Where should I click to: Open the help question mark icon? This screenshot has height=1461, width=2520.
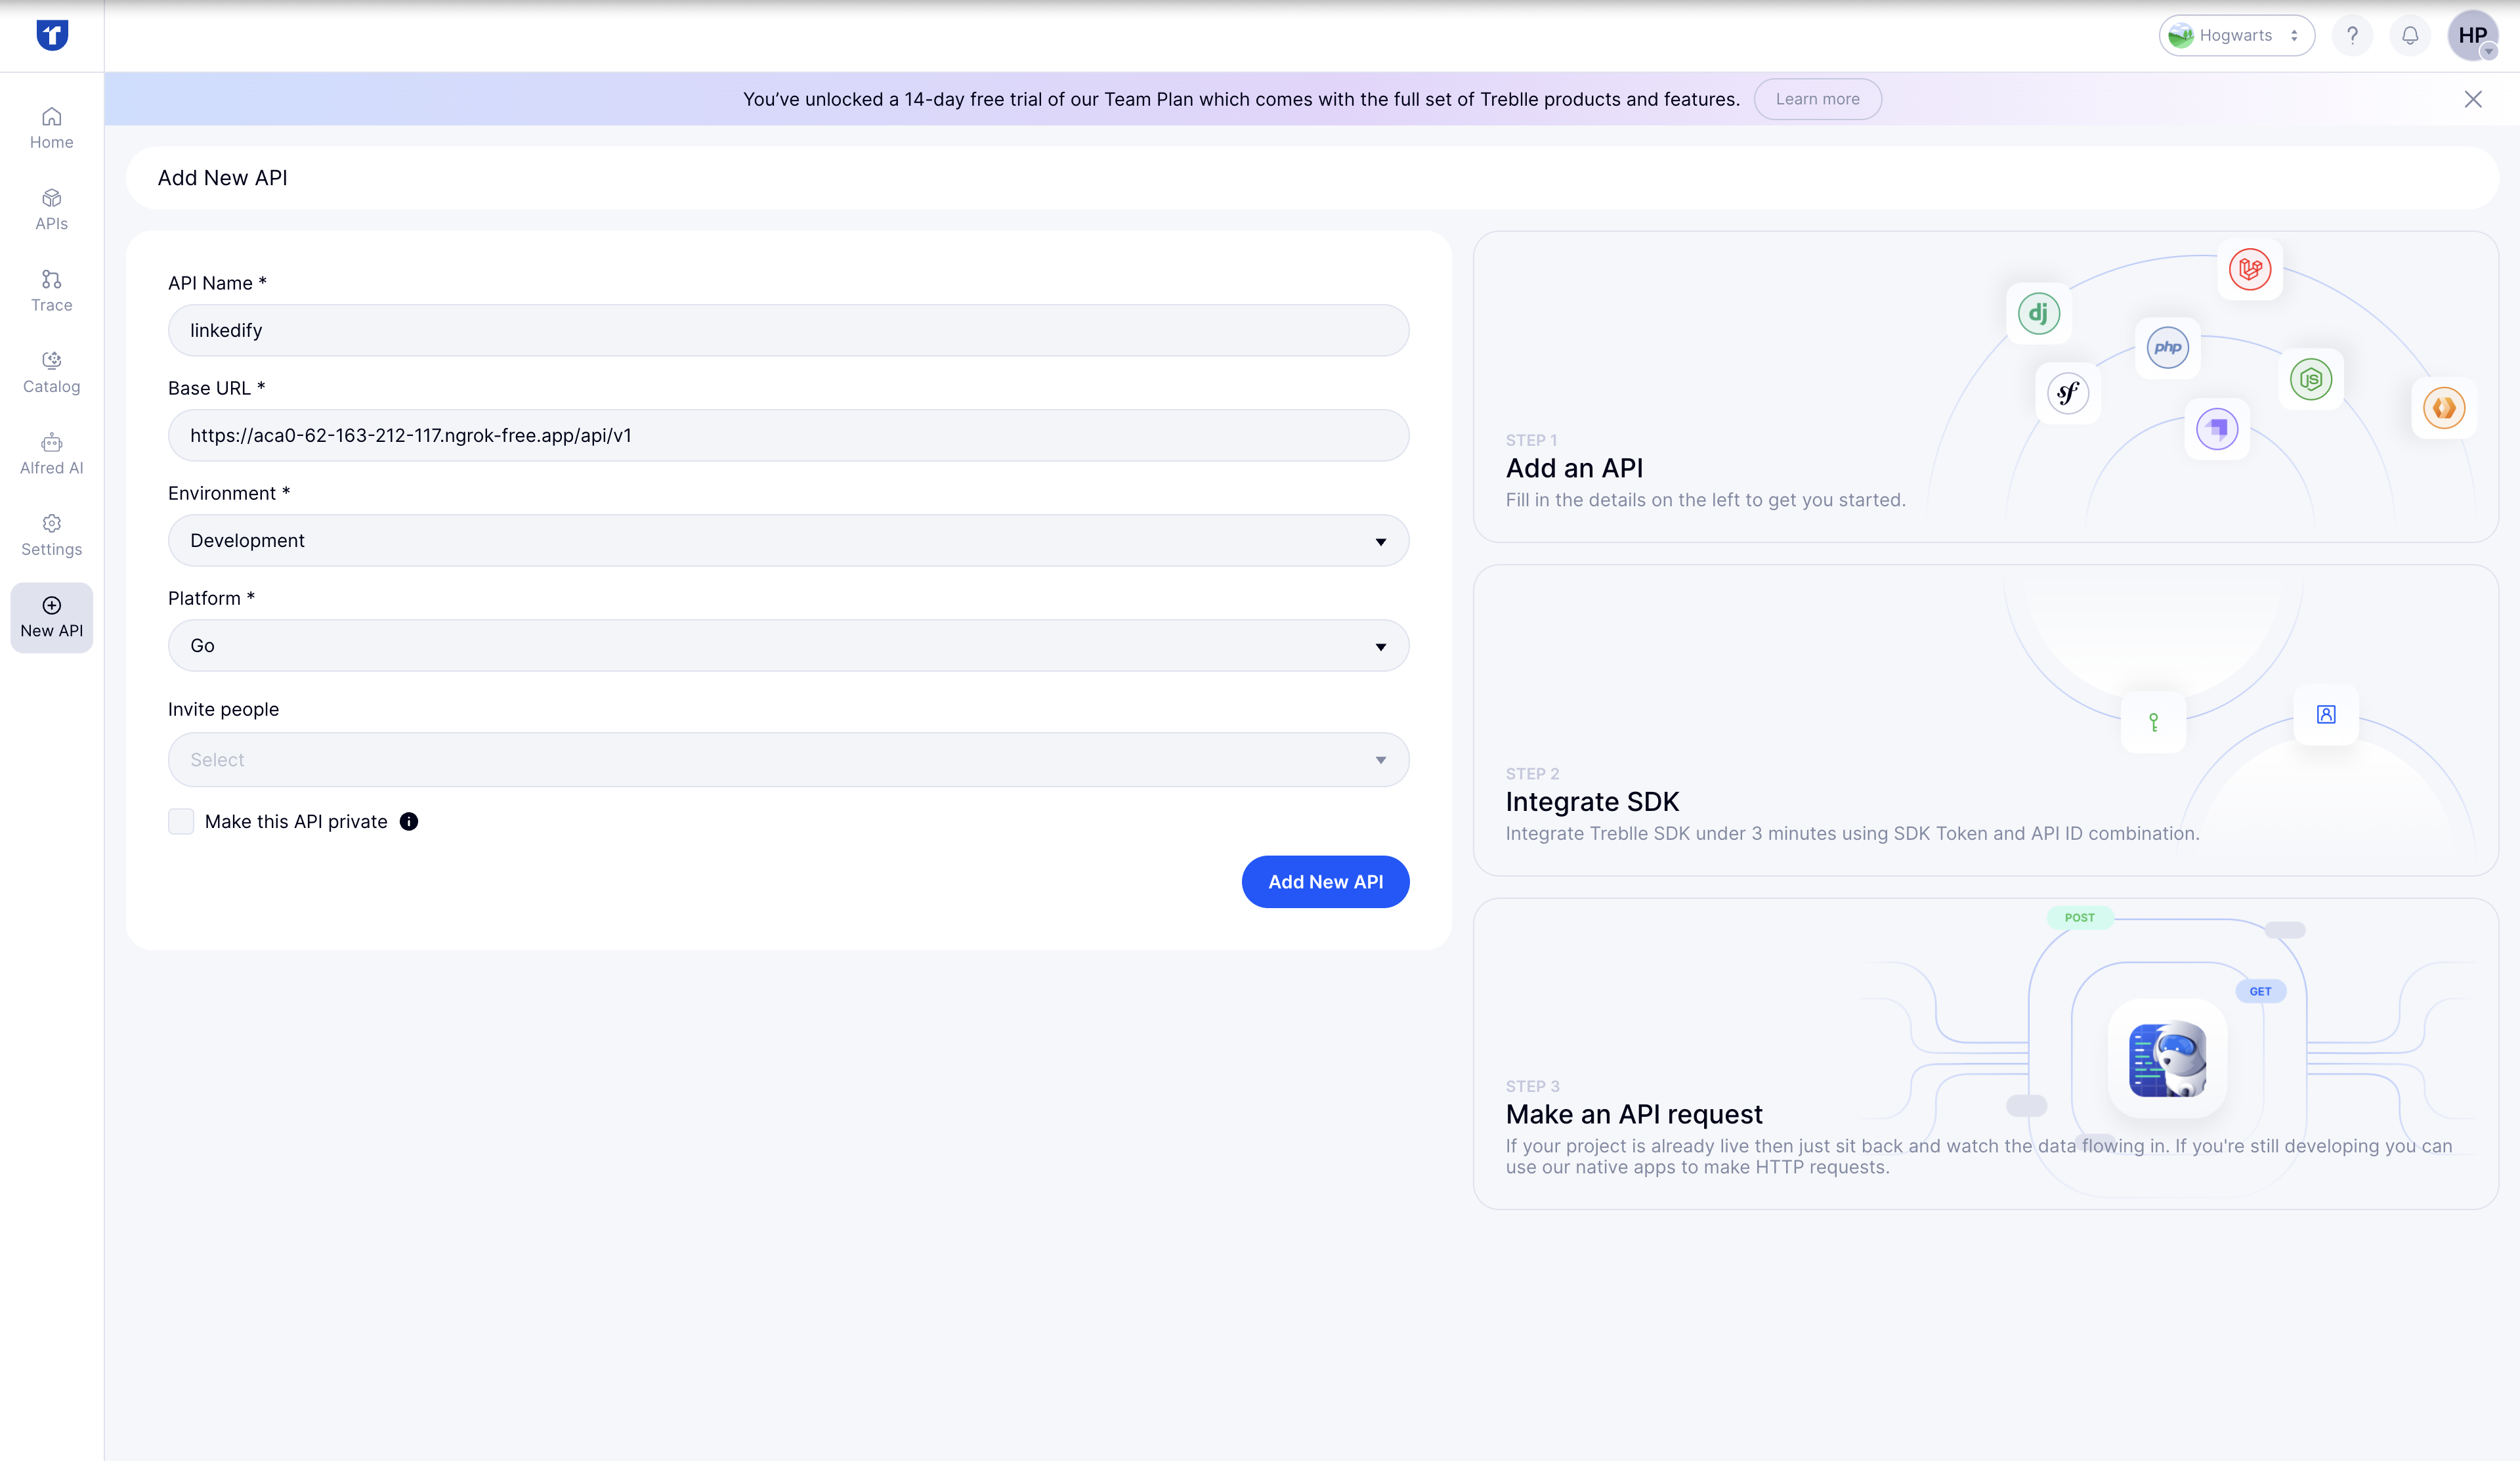(2352, 36)
